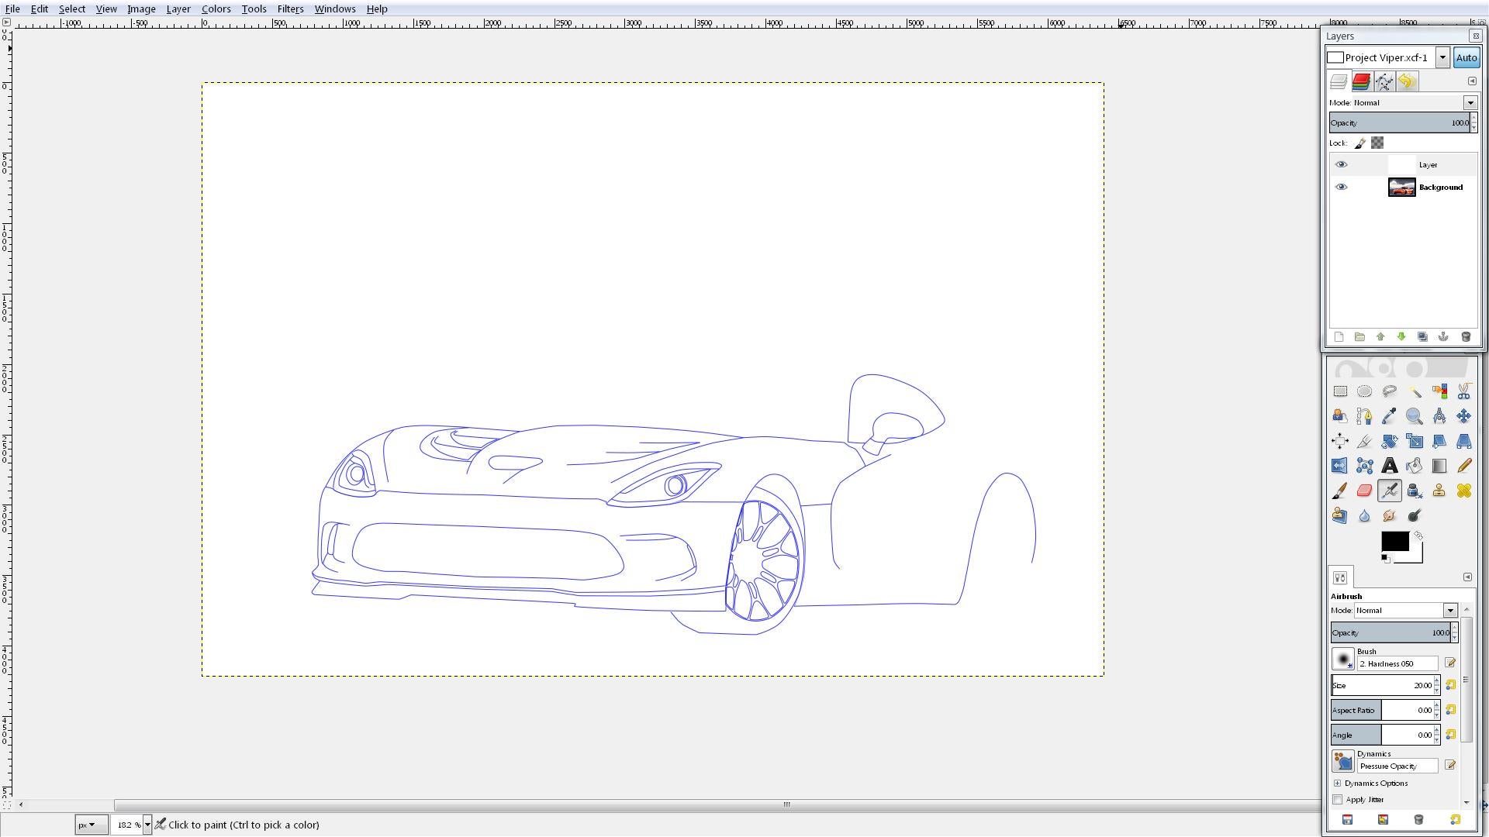Screen dimensions: 1489x837
Task: Toggle visibility of the Background layer
Action: 1341,187
